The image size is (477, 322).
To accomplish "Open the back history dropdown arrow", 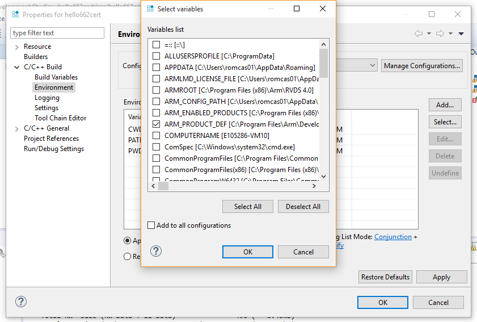I will point(429,34).
